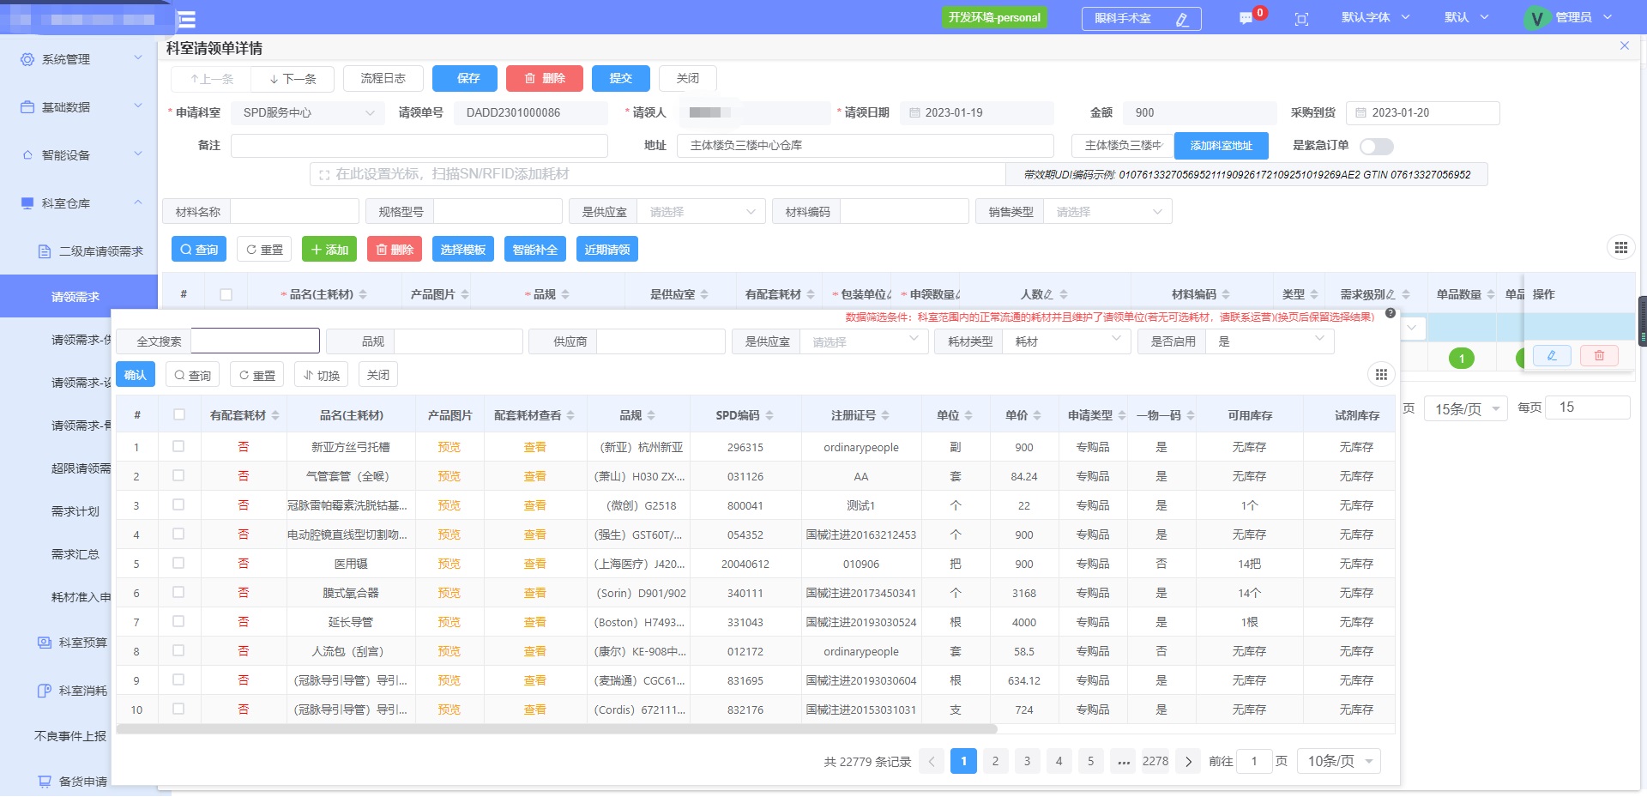Click 预览 for 医用镊 row
This screenshot has width=1647, height=797.
click(449, 564)
